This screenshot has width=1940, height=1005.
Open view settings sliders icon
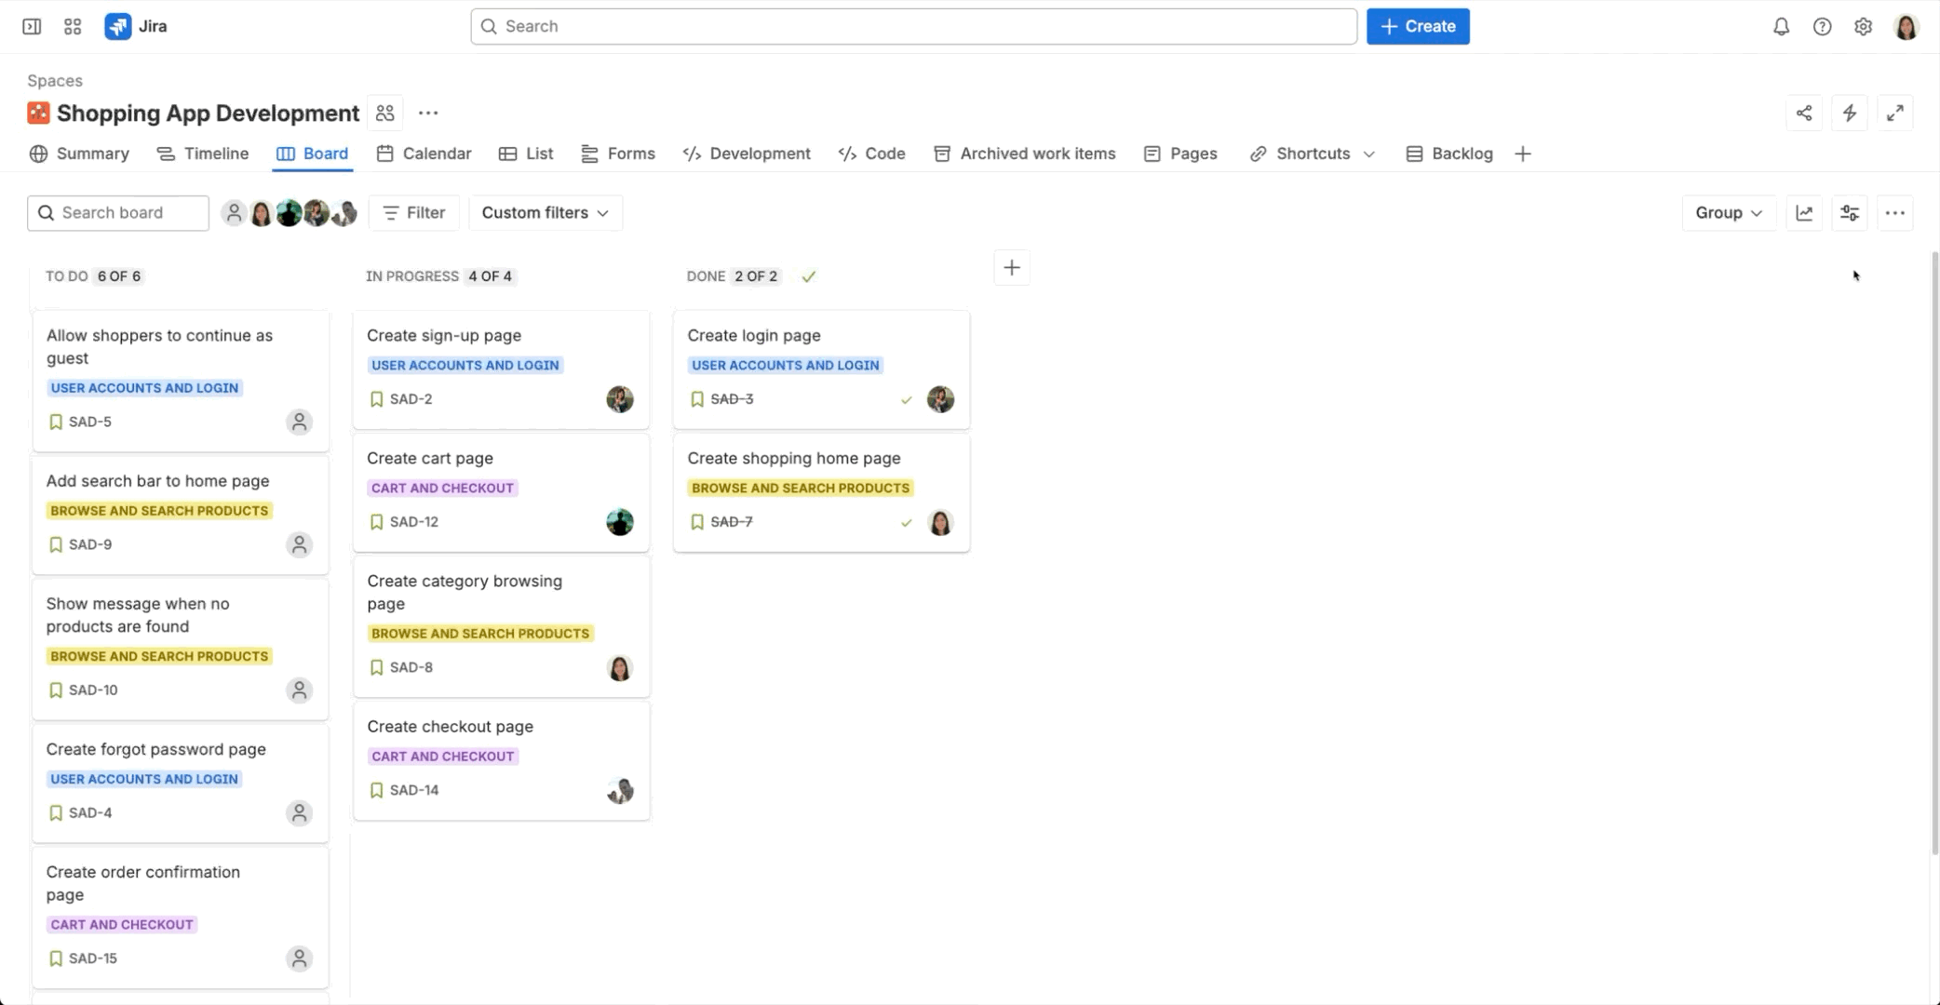[x=1850, y=213]
